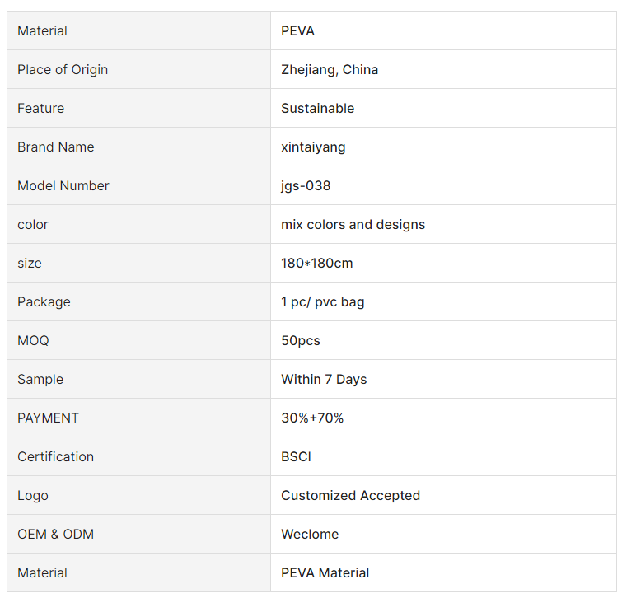Select the Zhejiang, China value
Screen dimensions: 622x598
tap(330, 70)
